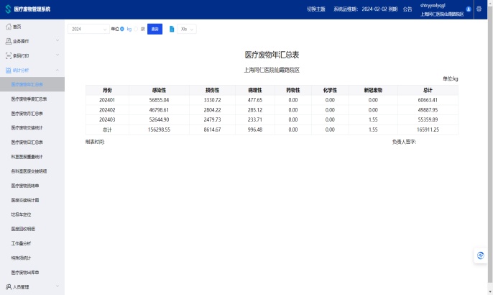Click the blue 查询 query button
Screen dimensions: 493x295
[x=155, y=29]
